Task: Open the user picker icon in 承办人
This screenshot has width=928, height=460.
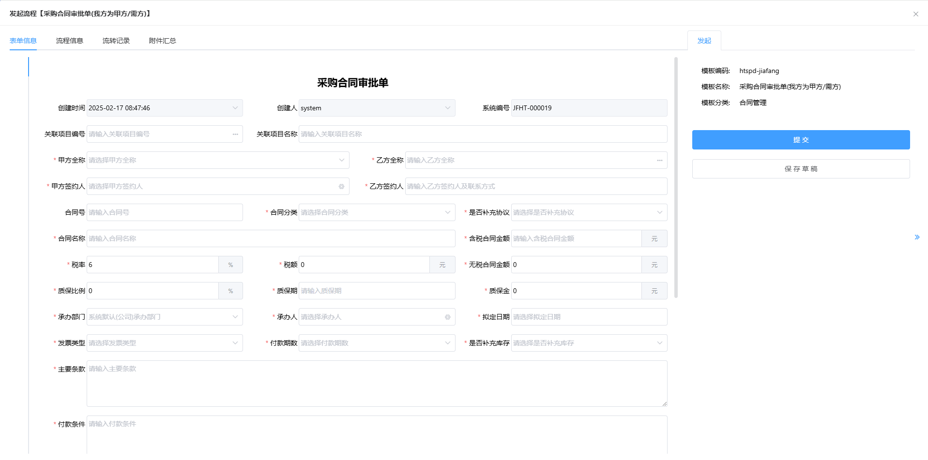Action: (448, 317)
